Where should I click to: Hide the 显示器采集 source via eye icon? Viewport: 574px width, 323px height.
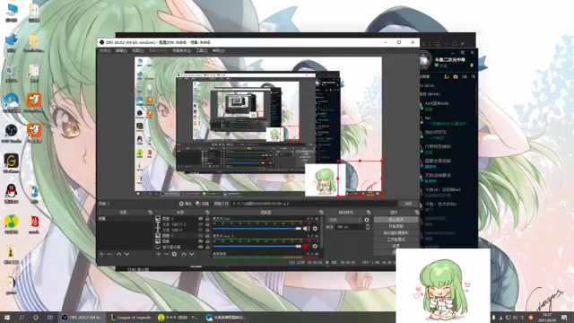(x=200, y=247)
